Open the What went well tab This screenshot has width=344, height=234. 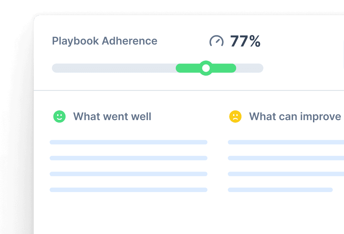point(112,116)
